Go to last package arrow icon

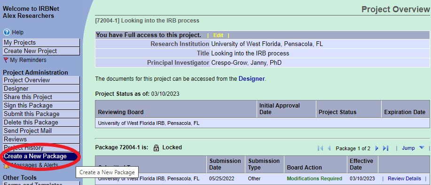(386, 148)
